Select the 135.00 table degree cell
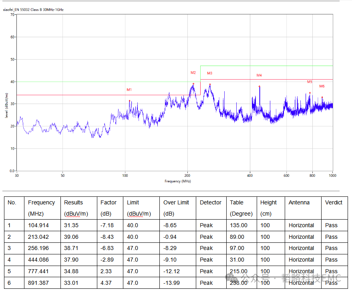 239,225
